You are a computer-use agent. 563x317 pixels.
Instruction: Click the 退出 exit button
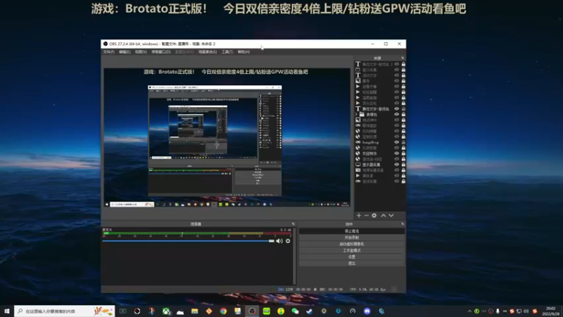351,263
